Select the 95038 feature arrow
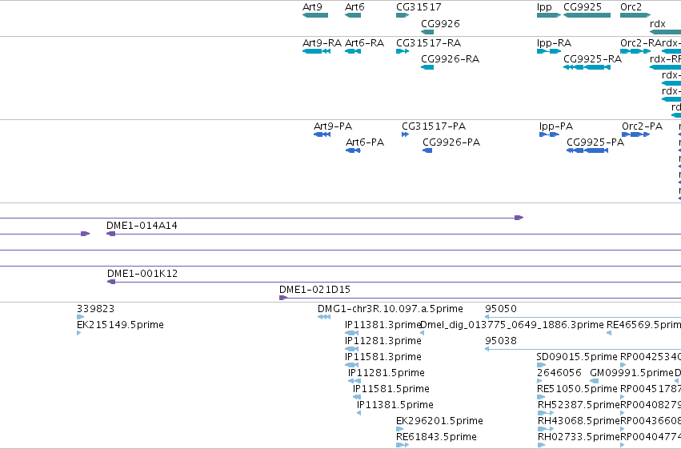This screenshot has width=681, height=449. pyautogui.click(x=487, y=349)
